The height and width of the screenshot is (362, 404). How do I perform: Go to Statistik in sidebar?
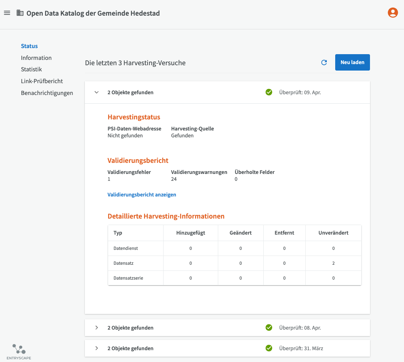click(31, 69)
